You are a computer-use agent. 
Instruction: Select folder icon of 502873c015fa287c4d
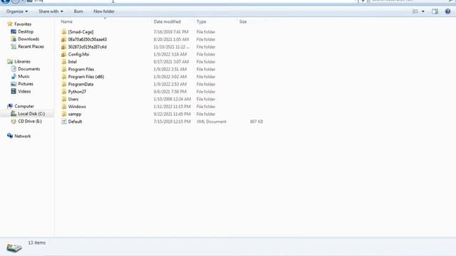(x=64, y=47)
